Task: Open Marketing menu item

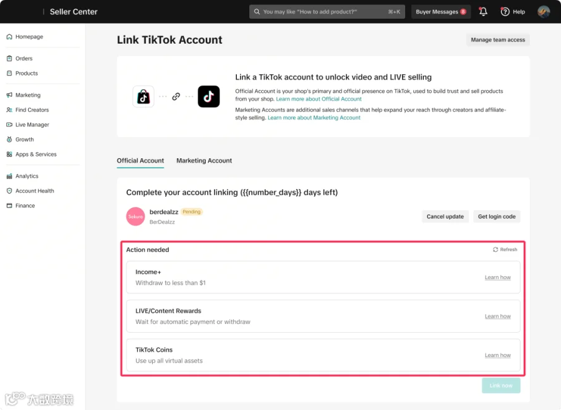Action: [28, 95]
